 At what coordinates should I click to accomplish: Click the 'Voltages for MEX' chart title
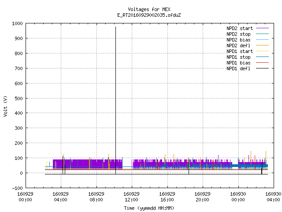pyautogui.click(x=149, y=9)
